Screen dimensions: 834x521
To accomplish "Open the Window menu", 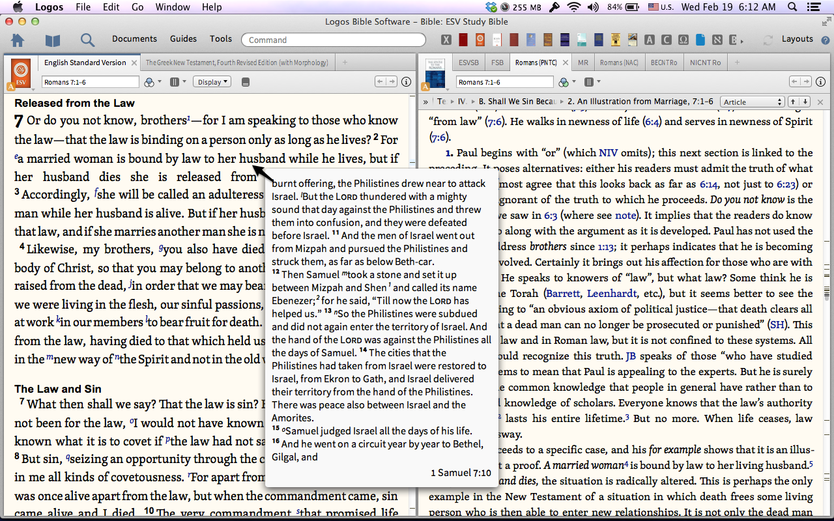I will tap(173, 7).
